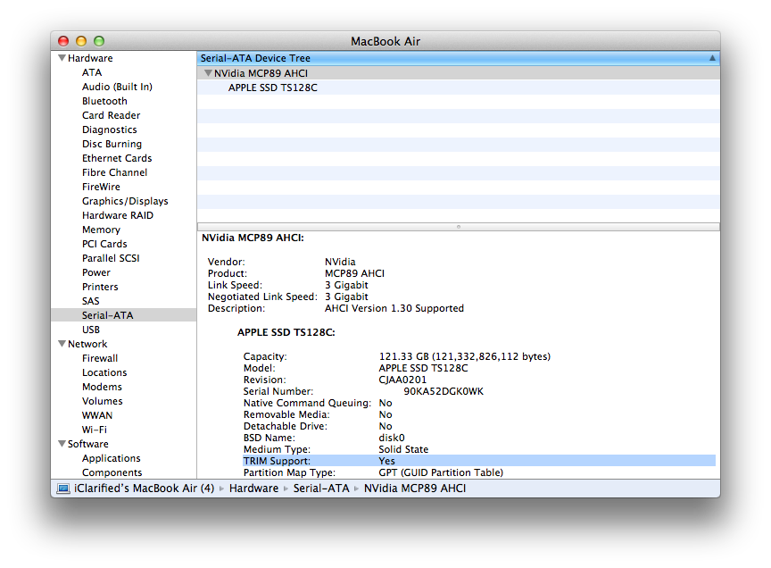The height and width of the screenshot is (568, 771).
Task: Open the Wi-Fi network category
Action: coord(94,430)
